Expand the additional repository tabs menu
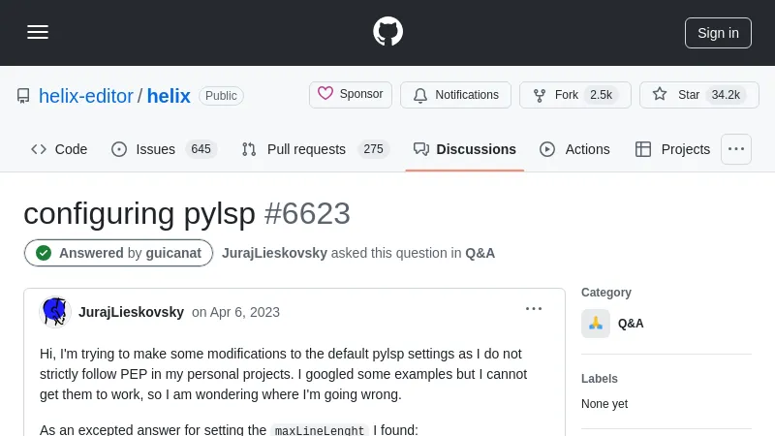 tap(736, 149)
